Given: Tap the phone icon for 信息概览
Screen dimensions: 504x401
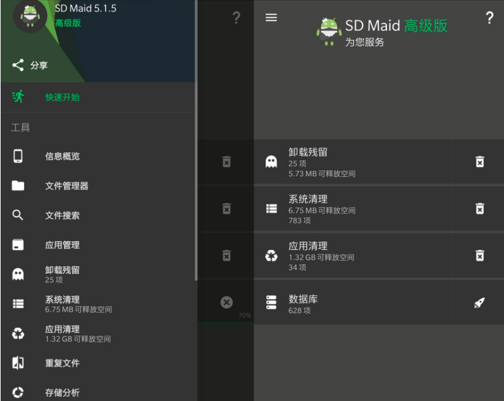Looking at the screenshot, I should 18,156.
